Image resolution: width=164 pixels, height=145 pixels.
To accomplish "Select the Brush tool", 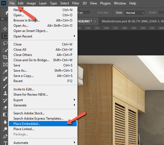I will [x=5, y=86].
